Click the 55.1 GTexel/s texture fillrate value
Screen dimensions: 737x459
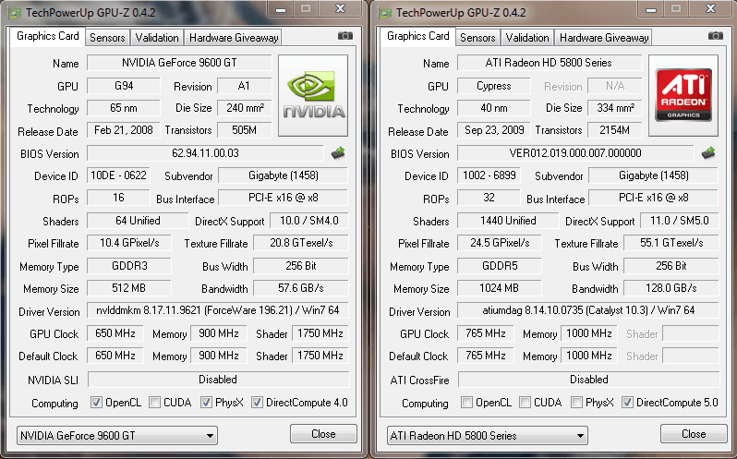tap(671, 243)
